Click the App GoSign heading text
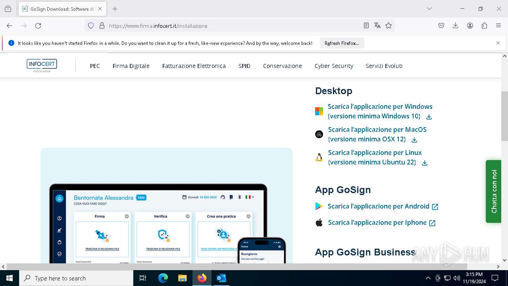This screenshot has width=508, height=286. 343,190
